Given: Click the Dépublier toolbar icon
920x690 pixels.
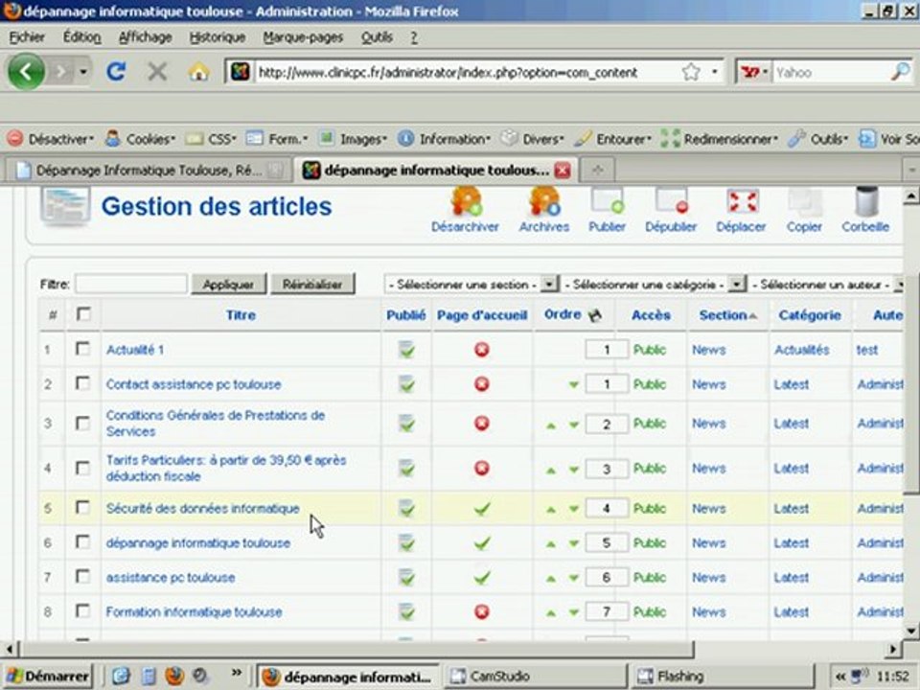Looking at the screenshot, I should (x=671, y=210).
